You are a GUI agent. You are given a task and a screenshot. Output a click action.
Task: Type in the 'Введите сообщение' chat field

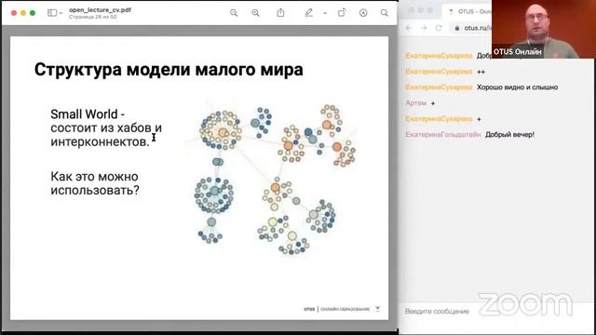pyautogui.click(x=437, y=311)
